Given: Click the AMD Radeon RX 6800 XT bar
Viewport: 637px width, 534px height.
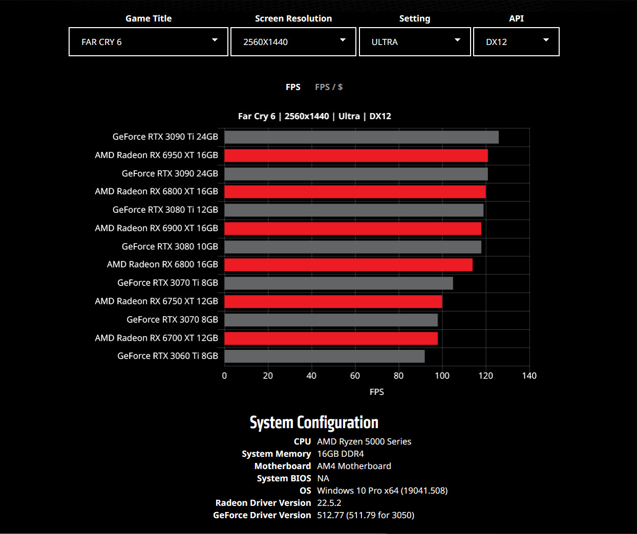Looking at the screenshot, I should (x=355, y=192).
